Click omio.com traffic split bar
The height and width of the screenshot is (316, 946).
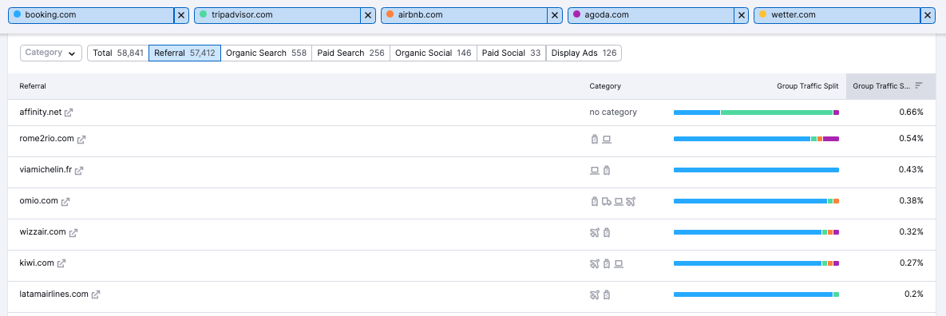756,201
